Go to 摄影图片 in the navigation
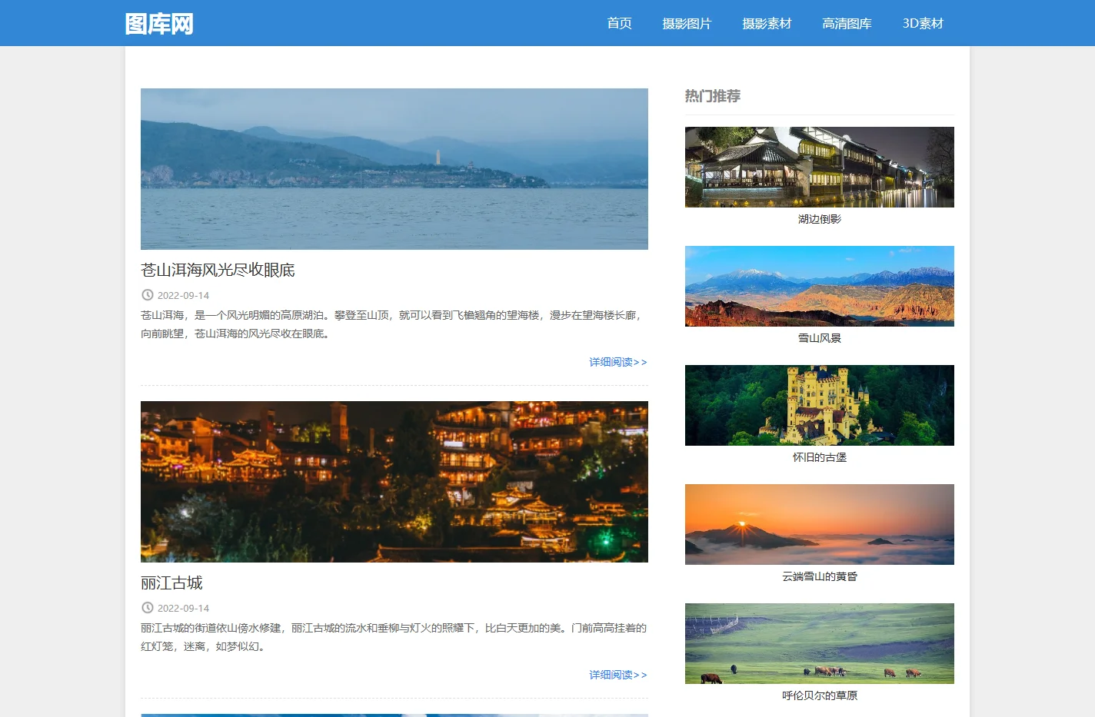This screenshot has height=717, width=1095. 687,23
